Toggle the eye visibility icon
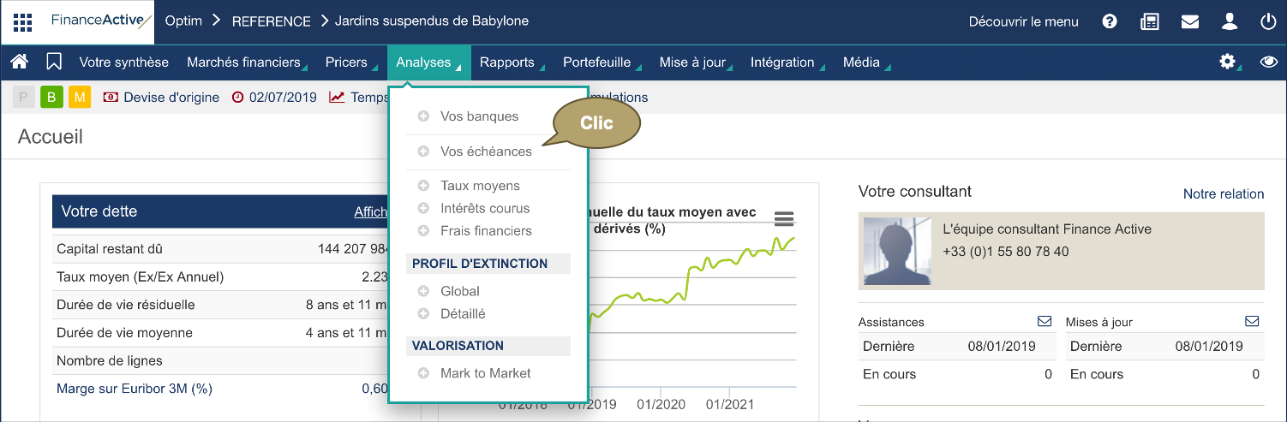This screenshot has width=1287, height=422. coord(1269,62)
